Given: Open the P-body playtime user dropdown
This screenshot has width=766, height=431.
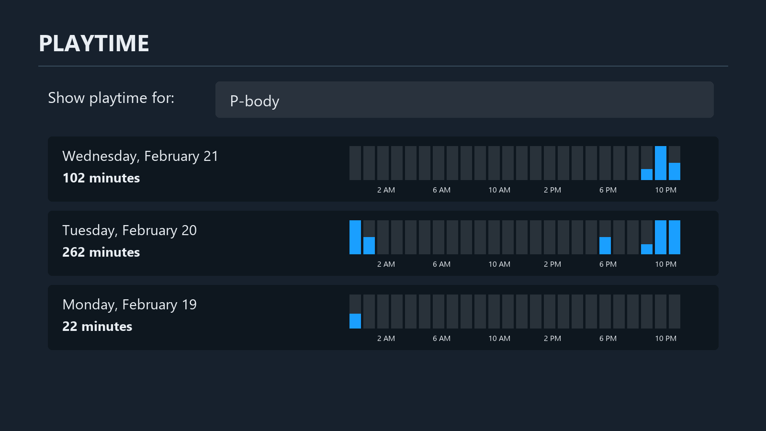Looking at the screenshot, I should (x=464, y=100).
